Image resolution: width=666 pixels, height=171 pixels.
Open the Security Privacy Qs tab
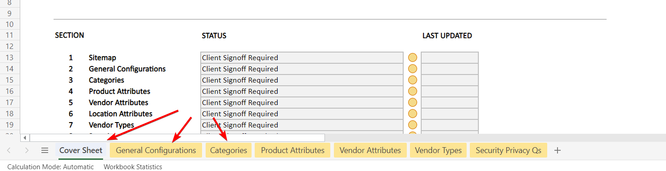pyautogui.click(x=508, y=150)
